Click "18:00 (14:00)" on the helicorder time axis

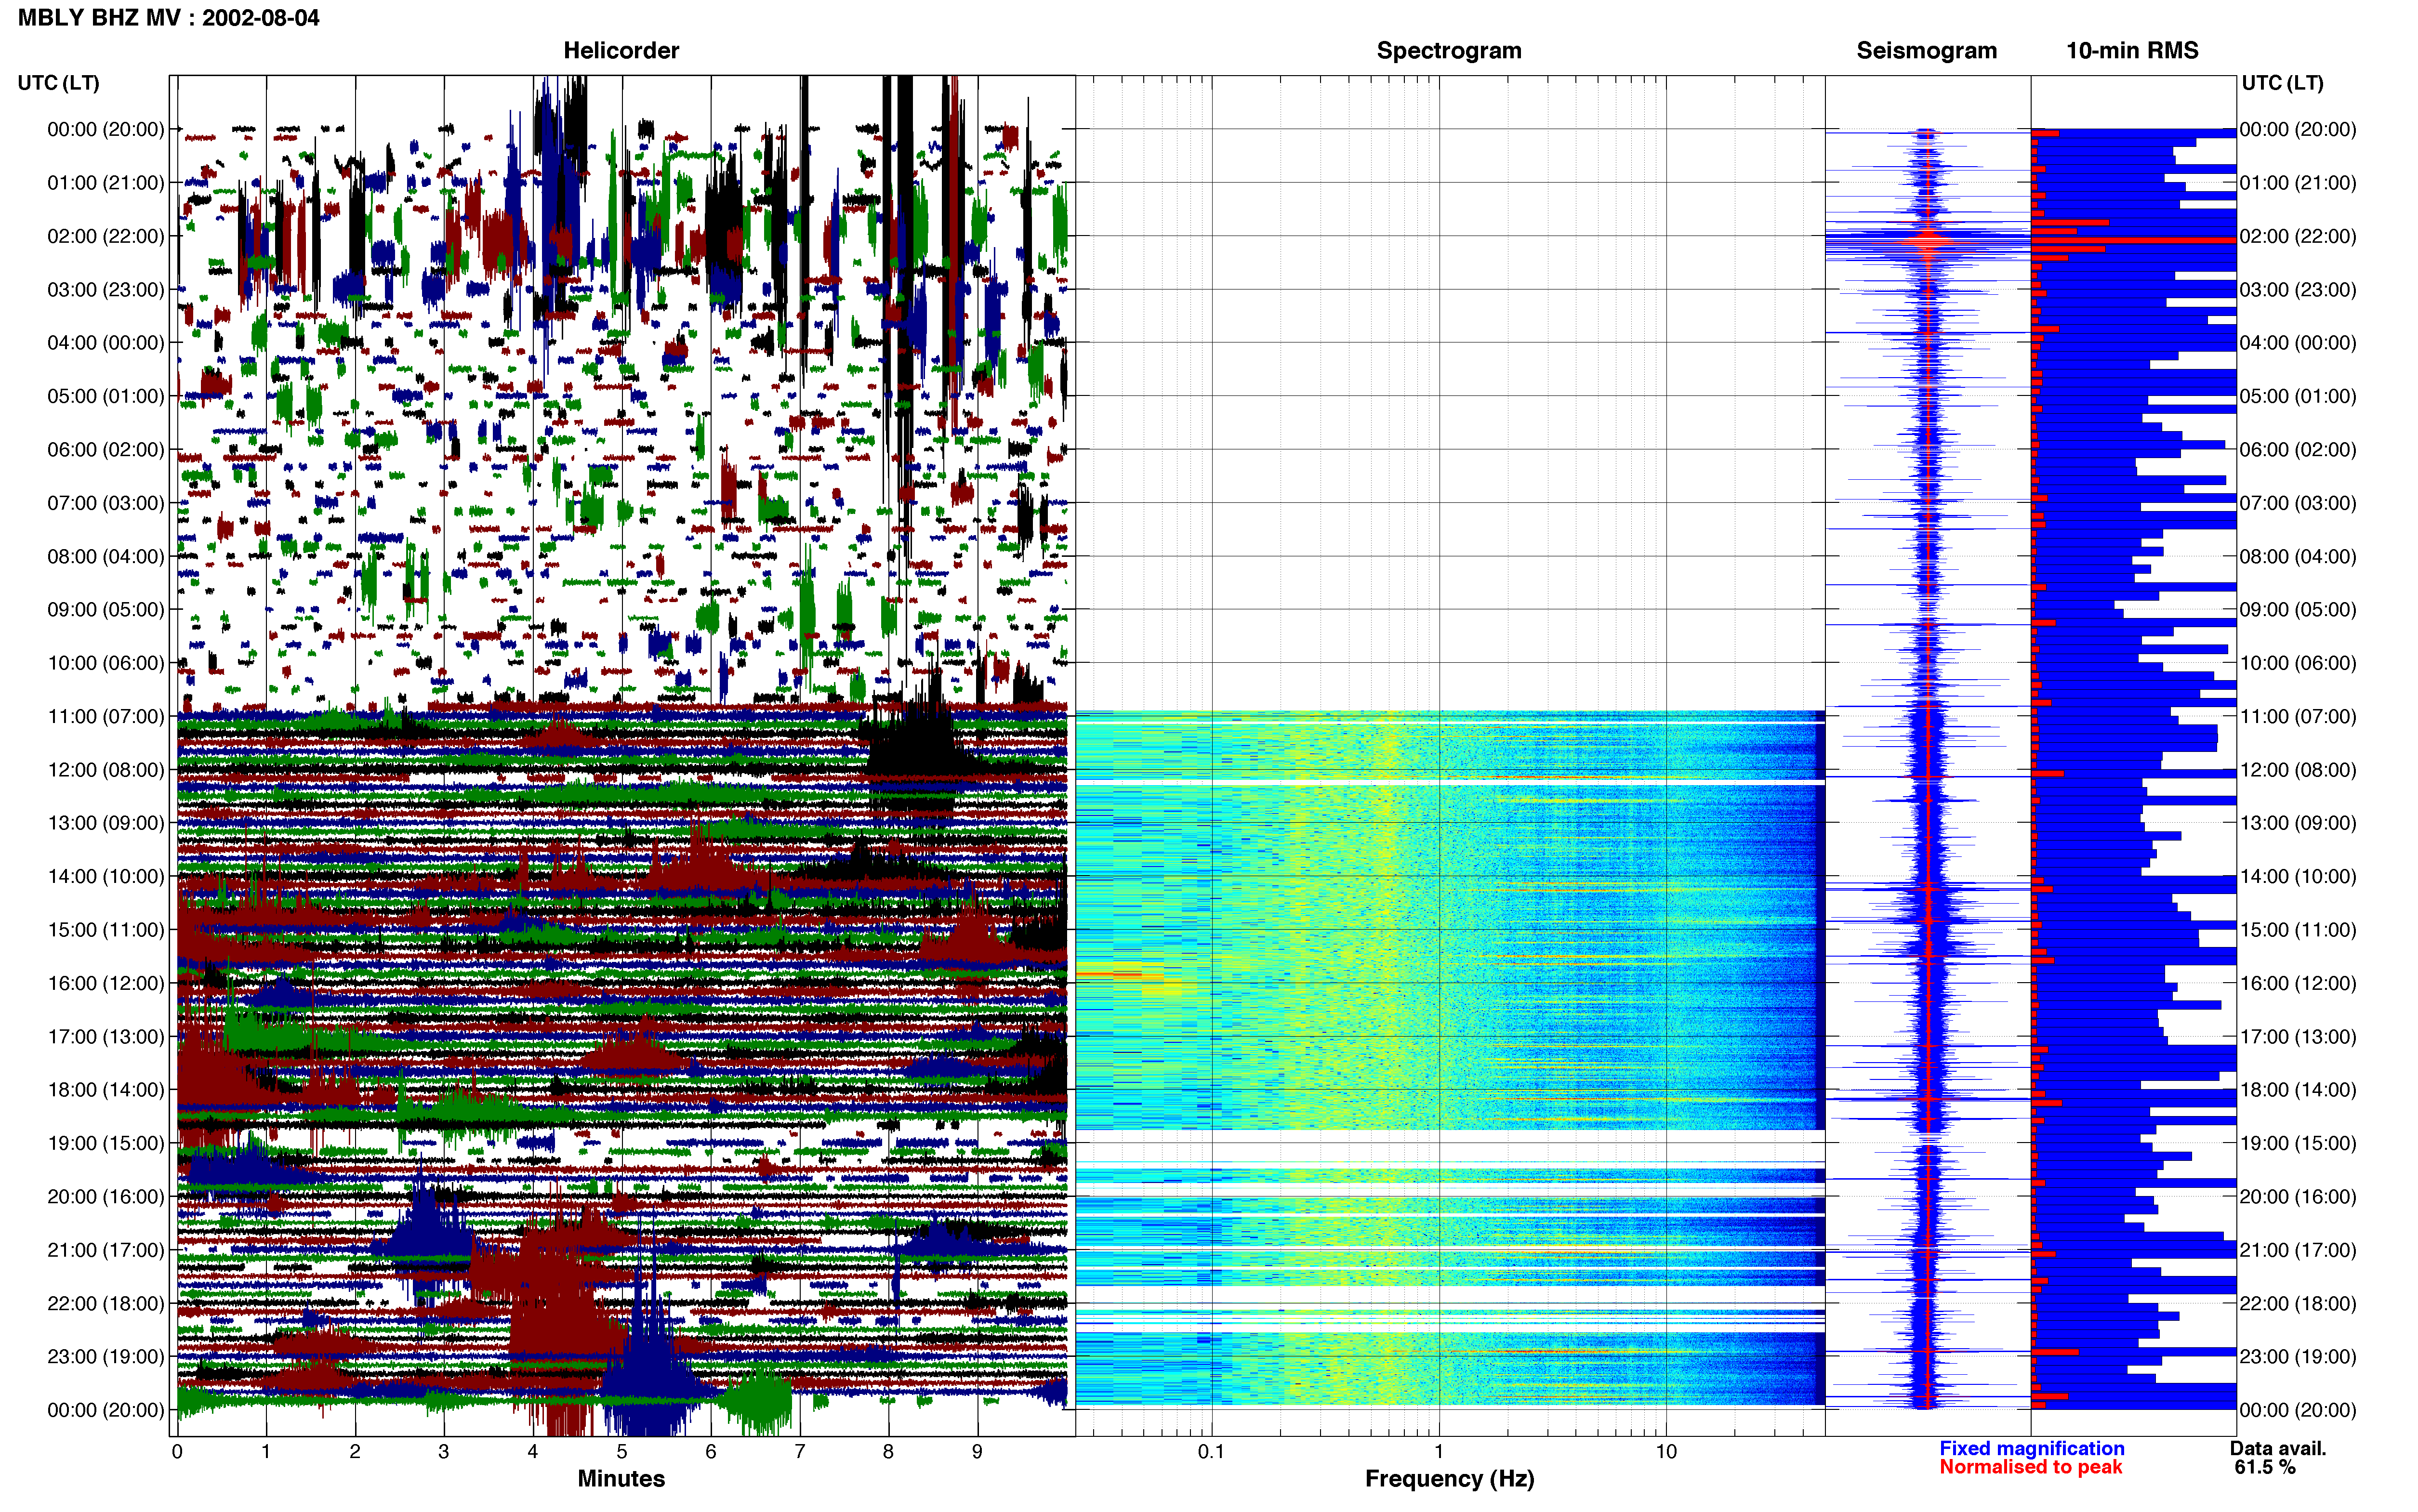pos(106,1090)
